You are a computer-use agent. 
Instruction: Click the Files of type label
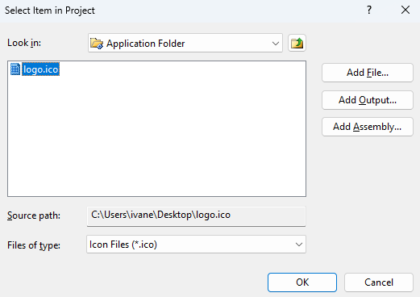click(x=34, y=245)
